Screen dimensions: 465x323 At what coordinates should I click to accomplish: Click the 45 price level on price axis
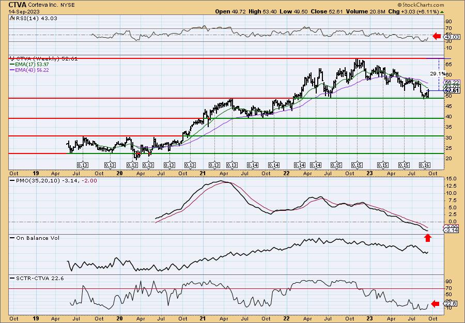pyautogui.click(x=448, y=106)
